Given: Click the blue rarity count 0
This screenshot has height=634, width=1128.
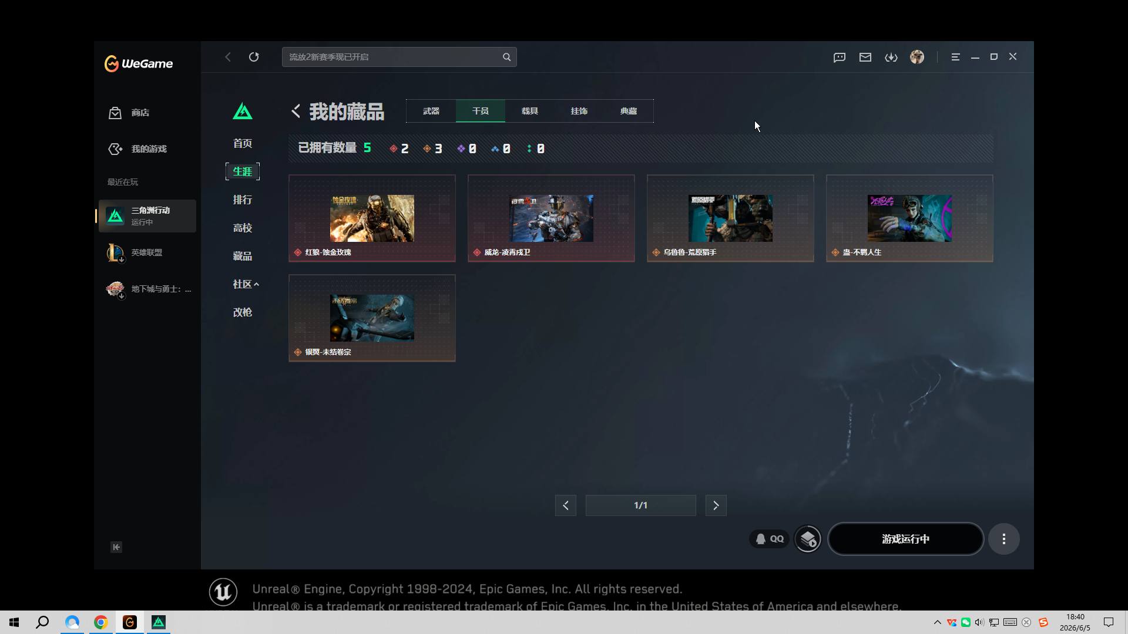Looking at the screenshot, I should pos(501,149).
